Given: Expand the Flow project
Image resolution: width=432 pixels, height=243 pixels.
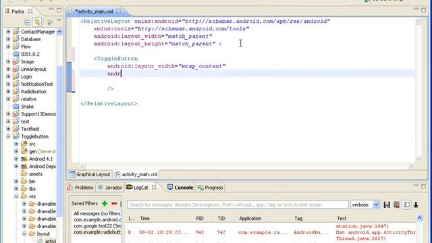Looking at the screenshot, I should coord(8,47).
